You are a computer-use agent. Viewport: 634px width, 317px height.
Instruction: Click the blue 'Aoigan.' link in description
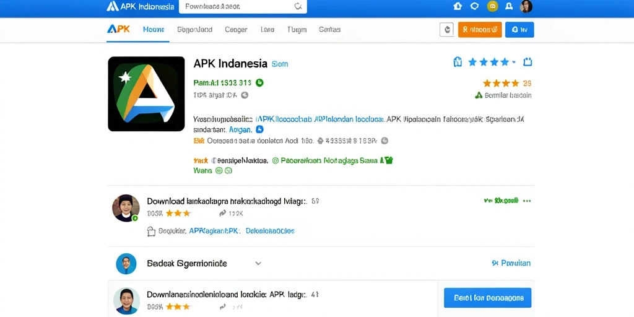click(241, 130)
